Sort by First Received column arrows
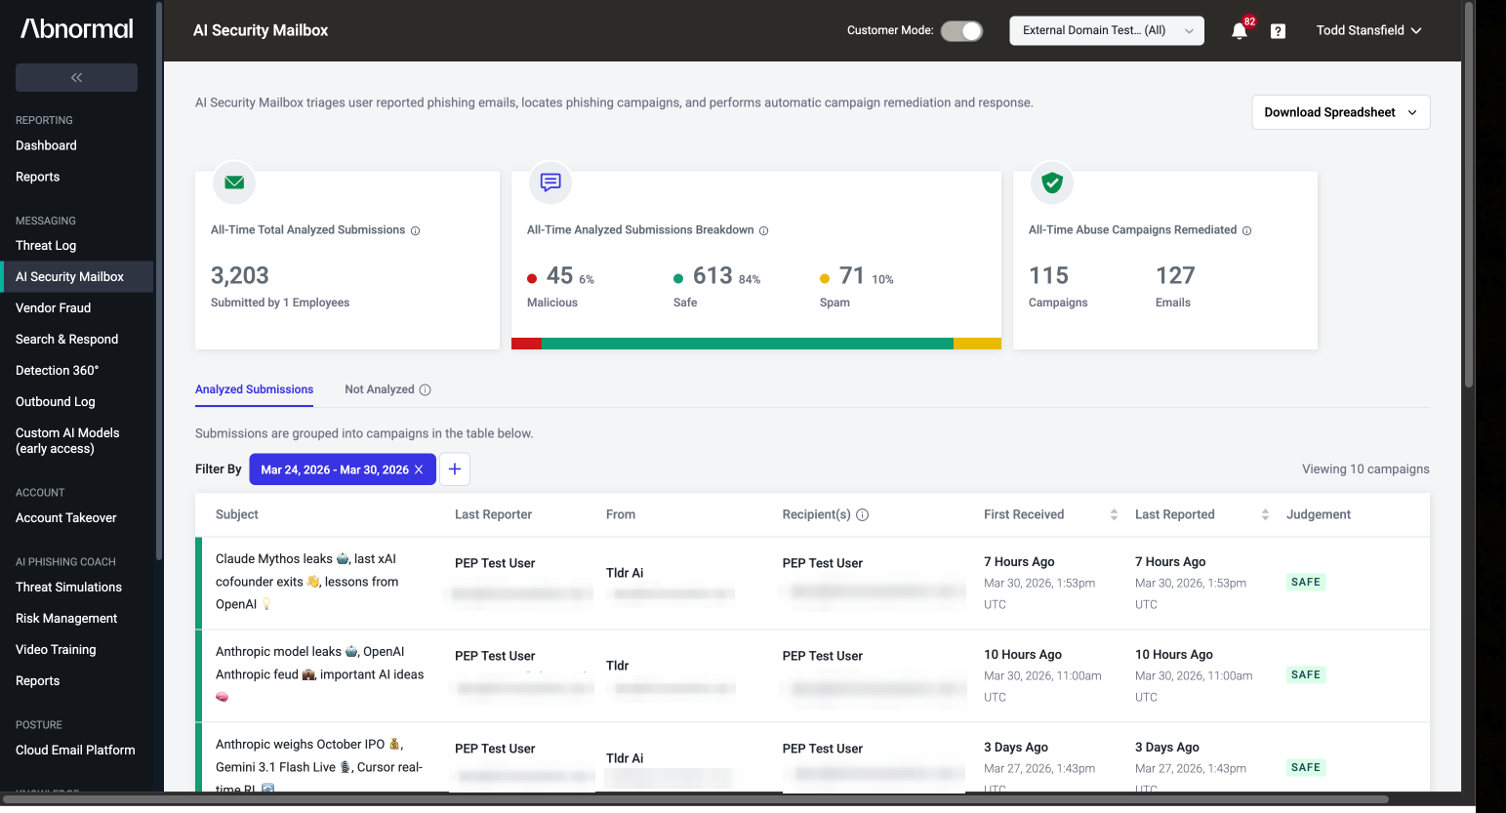 coord(1114,515)
